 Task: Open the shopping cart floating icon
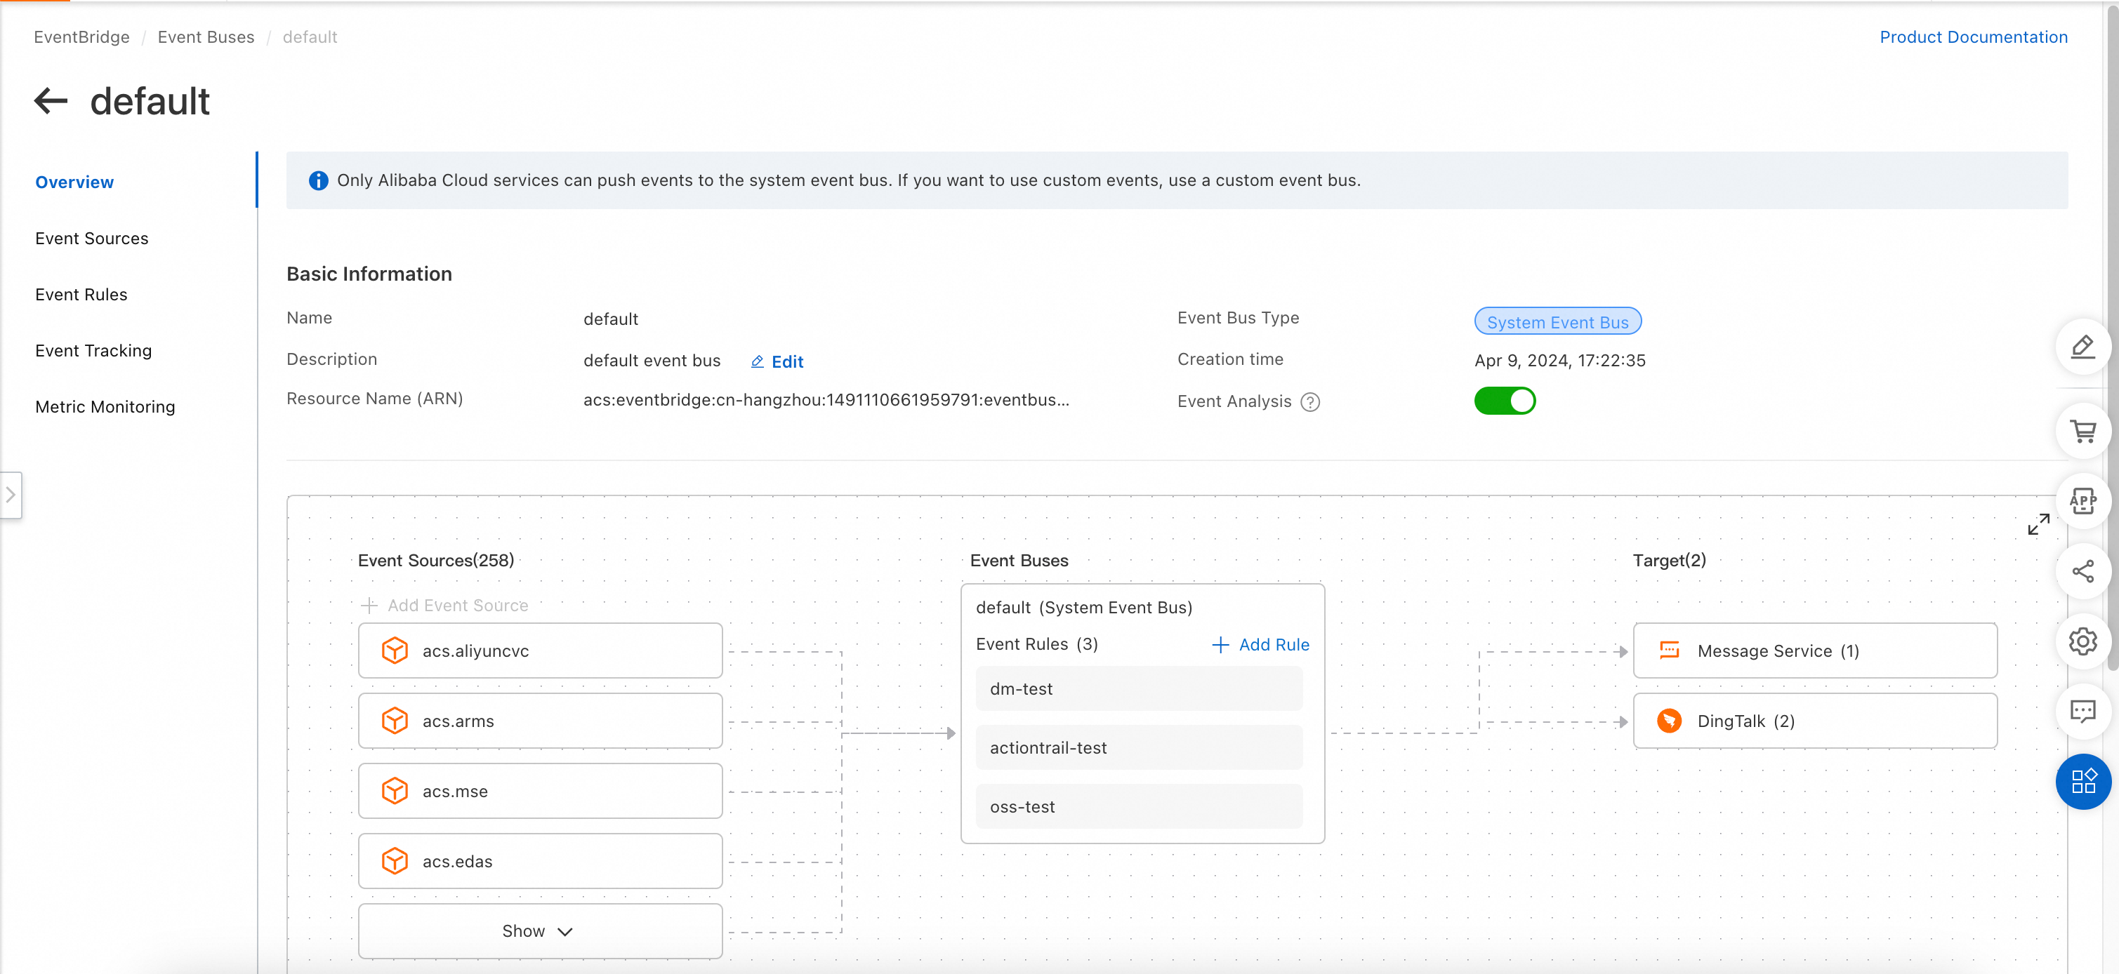point(2082,431)
